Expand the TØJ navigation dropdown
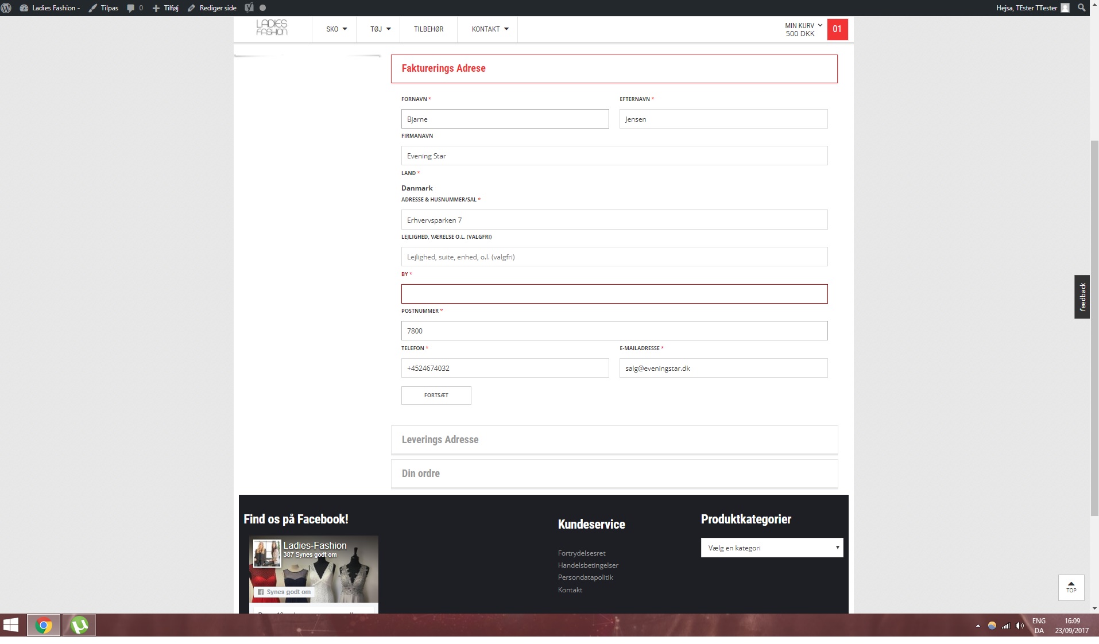The width and height of the screenshot is (1099, 644). (380, 29)
